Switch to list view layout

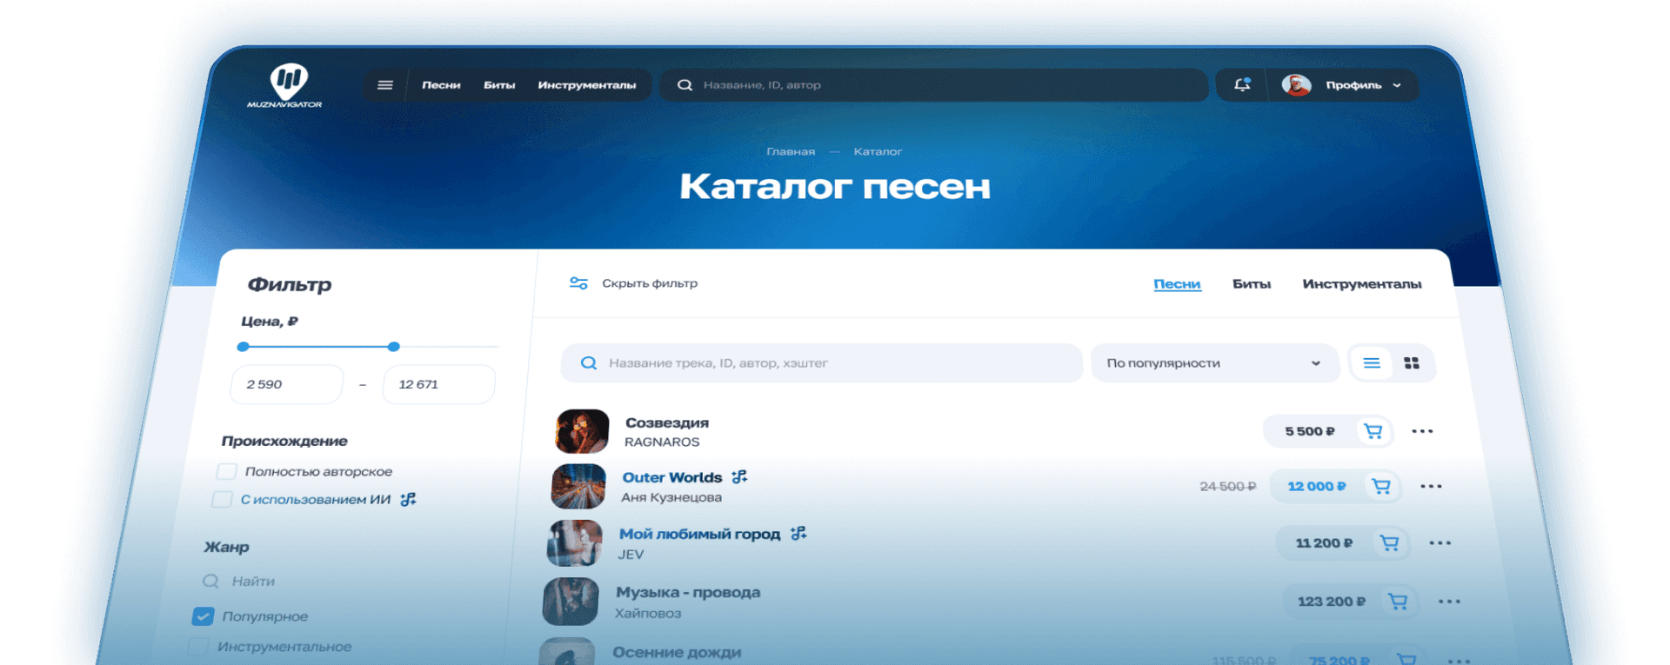click(1372, 363)
